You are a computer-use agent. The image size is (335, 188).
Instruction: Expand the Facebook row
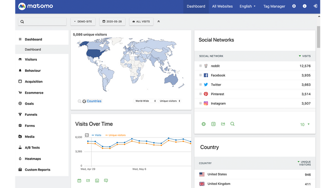200,75
